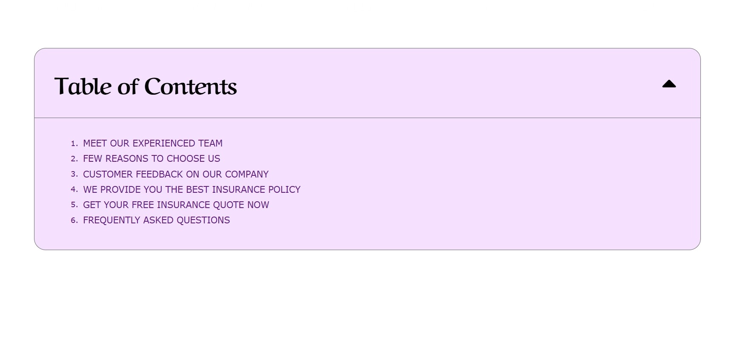This screenshot has width=740, height=355.
Task: Click list number 1 marker
Action: pyautogui.click(x=74, y=144)
